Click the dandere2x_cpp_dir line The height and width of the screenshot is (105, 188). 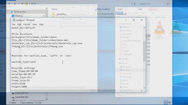[47, 43]
